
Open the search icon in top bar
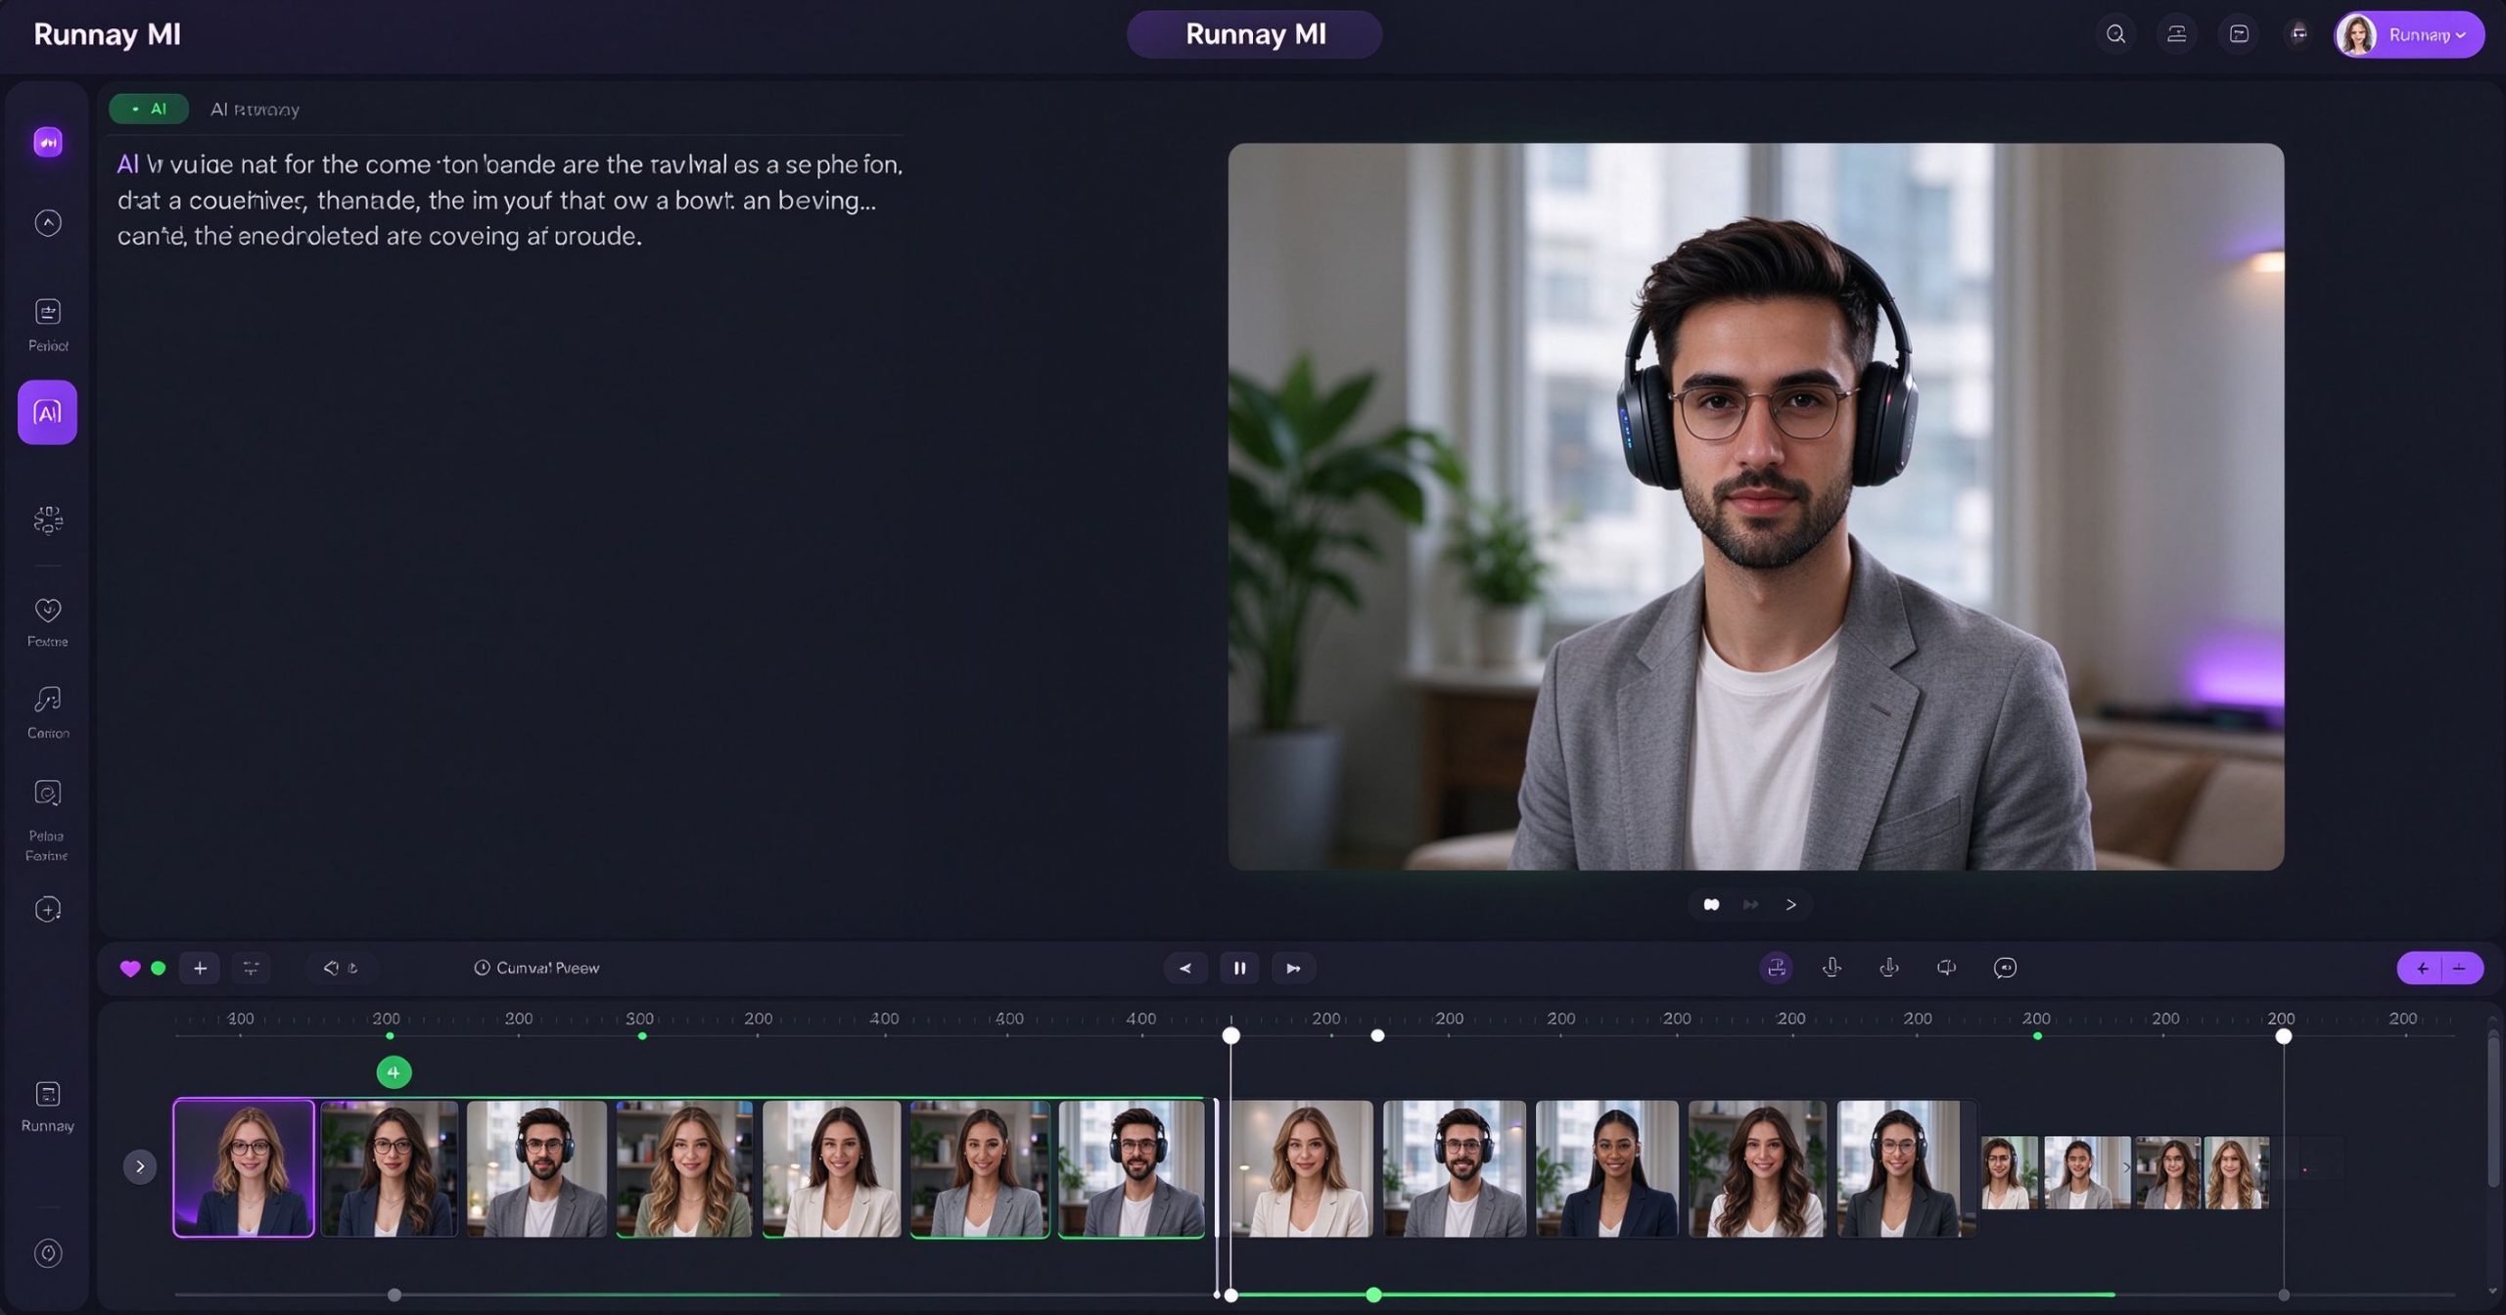click(2115, 34)
